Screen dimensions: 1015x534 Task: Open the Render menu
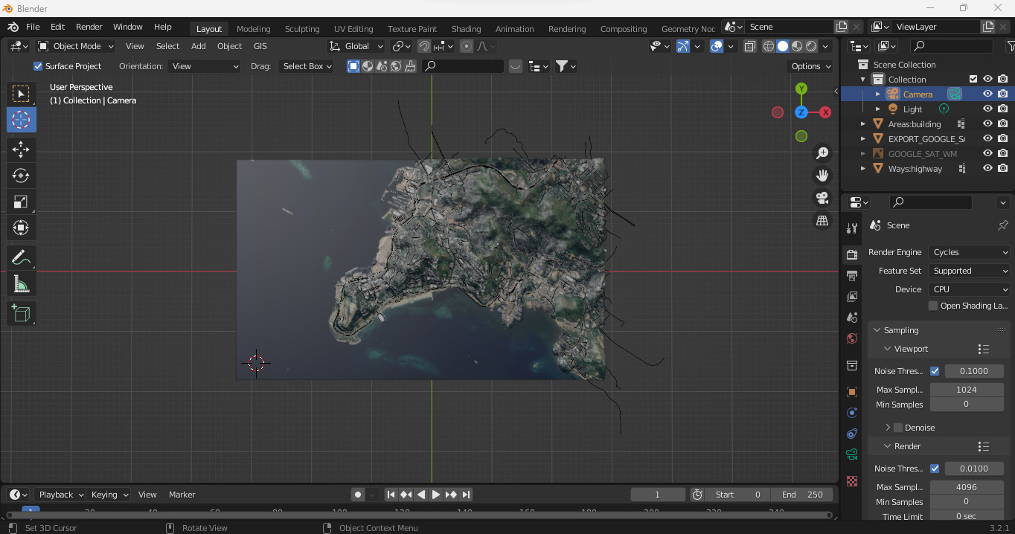89,27
